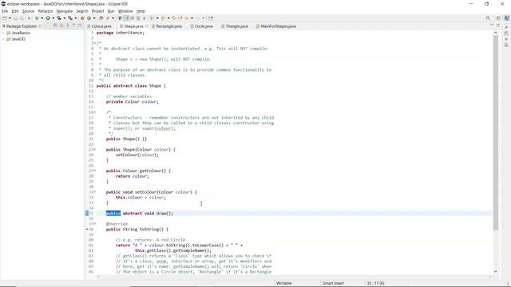Click the External Tools run icon
This screenshot has height=287, width=511.
point(70,18)
